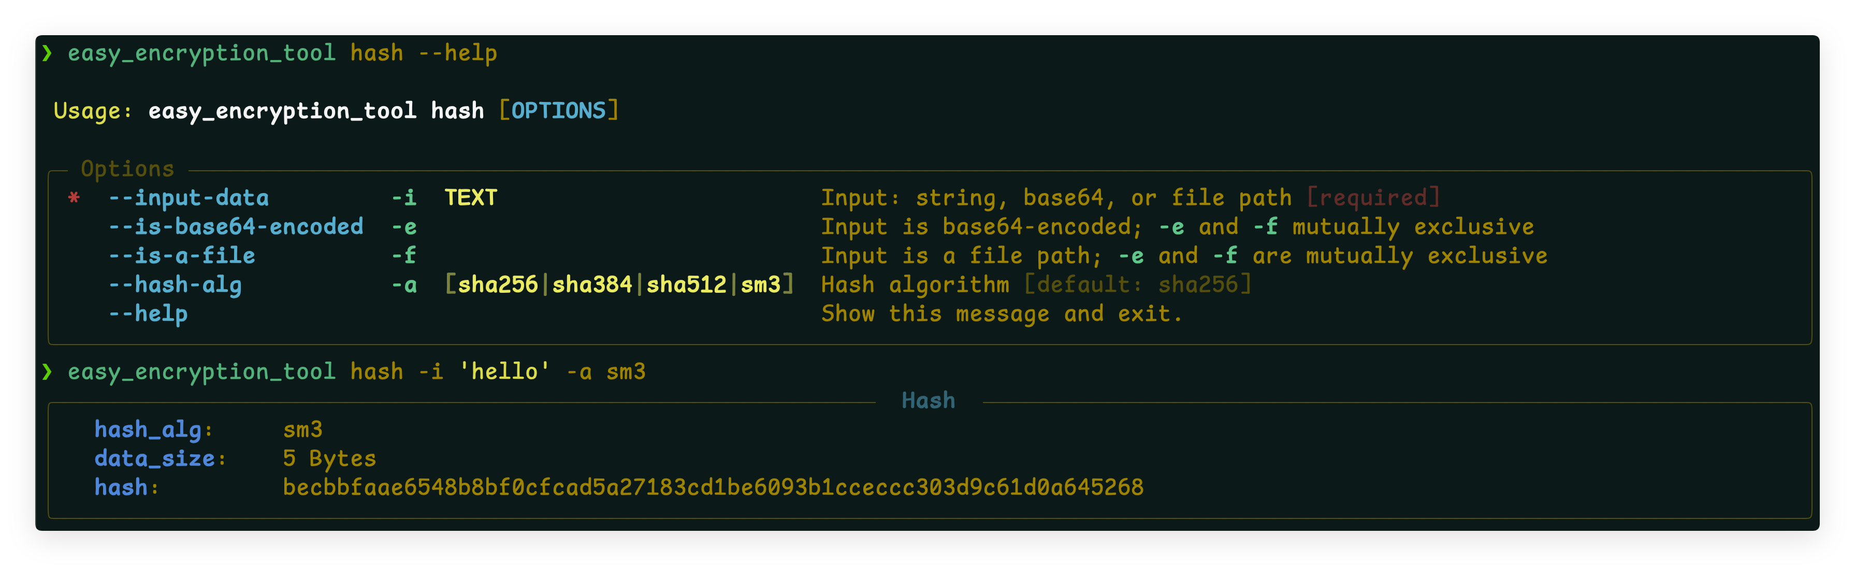Select the --is-base64-encoded flag text
The image size is (1855, 566).
(236, 227)
